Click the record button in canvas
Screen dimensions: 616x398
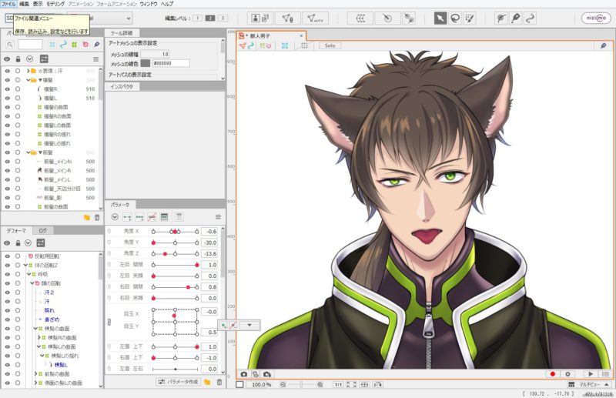[x=553, y=374]
